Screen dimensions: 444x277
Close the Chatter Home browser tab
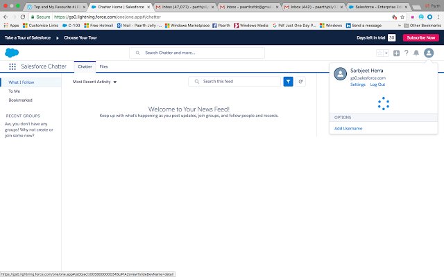[148, 7]
